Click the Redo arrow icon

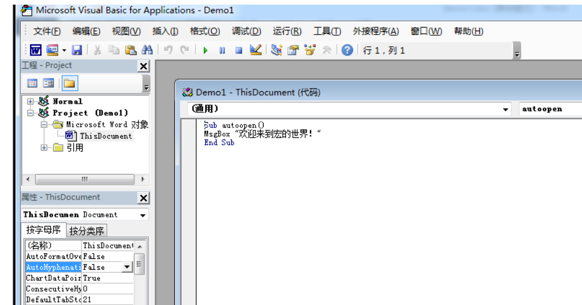pos(185,50)
